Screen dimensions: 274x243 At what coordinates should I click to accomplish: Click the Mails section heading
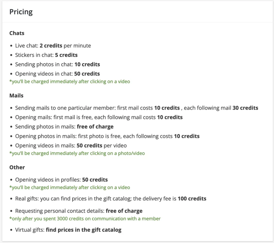pos(16,95)
